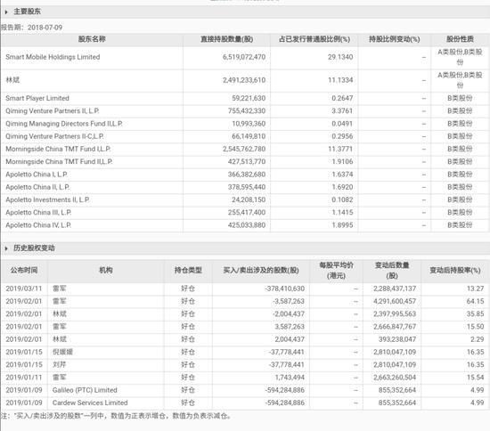
Task: Click the 直接持股数量(股) column header
Action: 227,39
